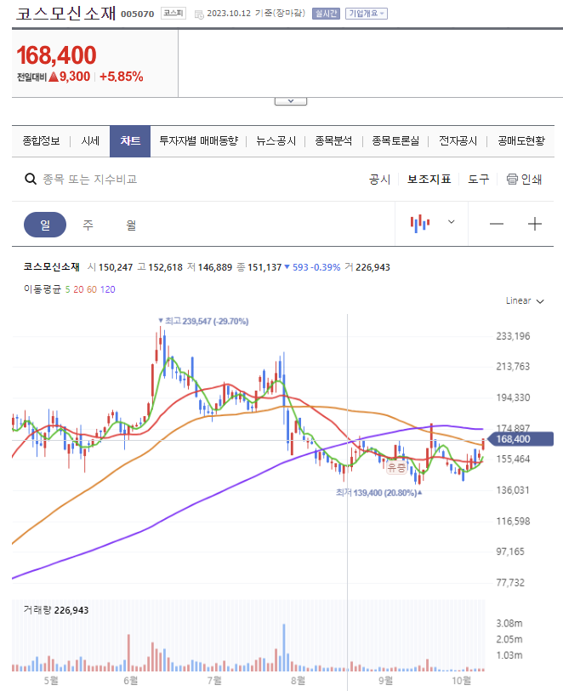563x691 pixels.
Task: Click the 이동평균 label
Action: pyautogui.click(x=43, y=289)
